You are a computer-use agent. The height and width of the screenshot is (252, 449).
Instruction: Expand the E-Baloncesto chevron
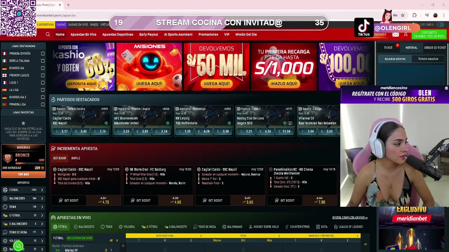[42, 224]
